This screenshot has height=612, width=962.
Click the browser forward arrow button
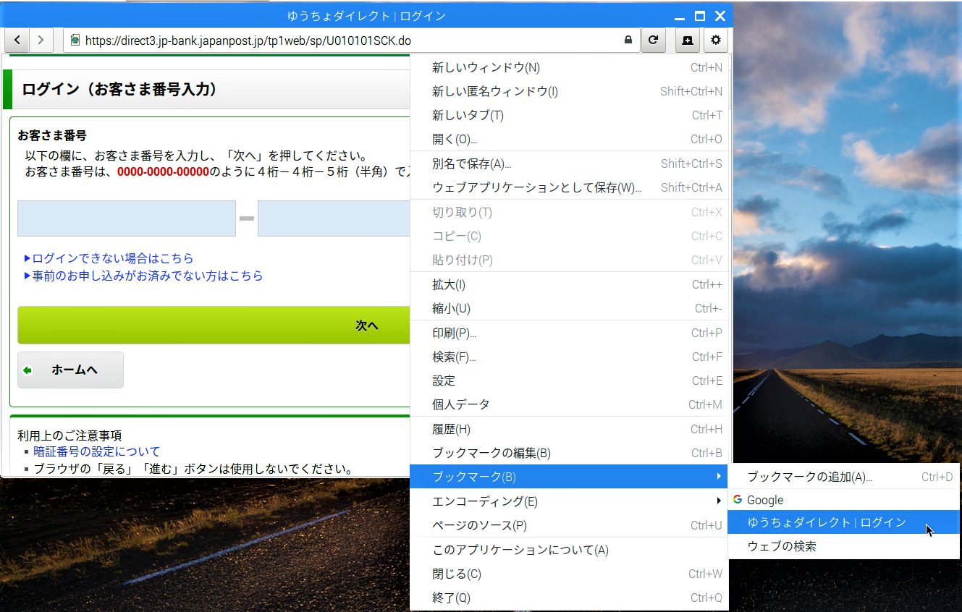click(x=41, y=41)
